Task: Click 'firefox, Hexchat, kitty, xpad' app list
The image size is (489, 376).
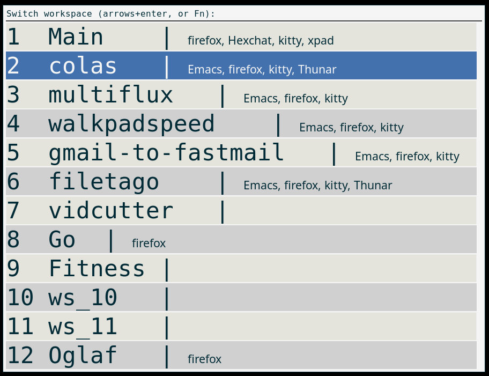Action: [x=261, y=41]
